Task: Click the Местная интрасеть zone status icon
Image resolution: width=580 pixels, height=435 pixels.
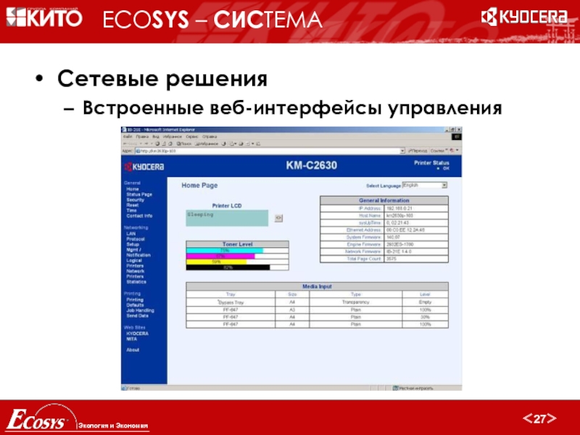Action: point(395,388)
